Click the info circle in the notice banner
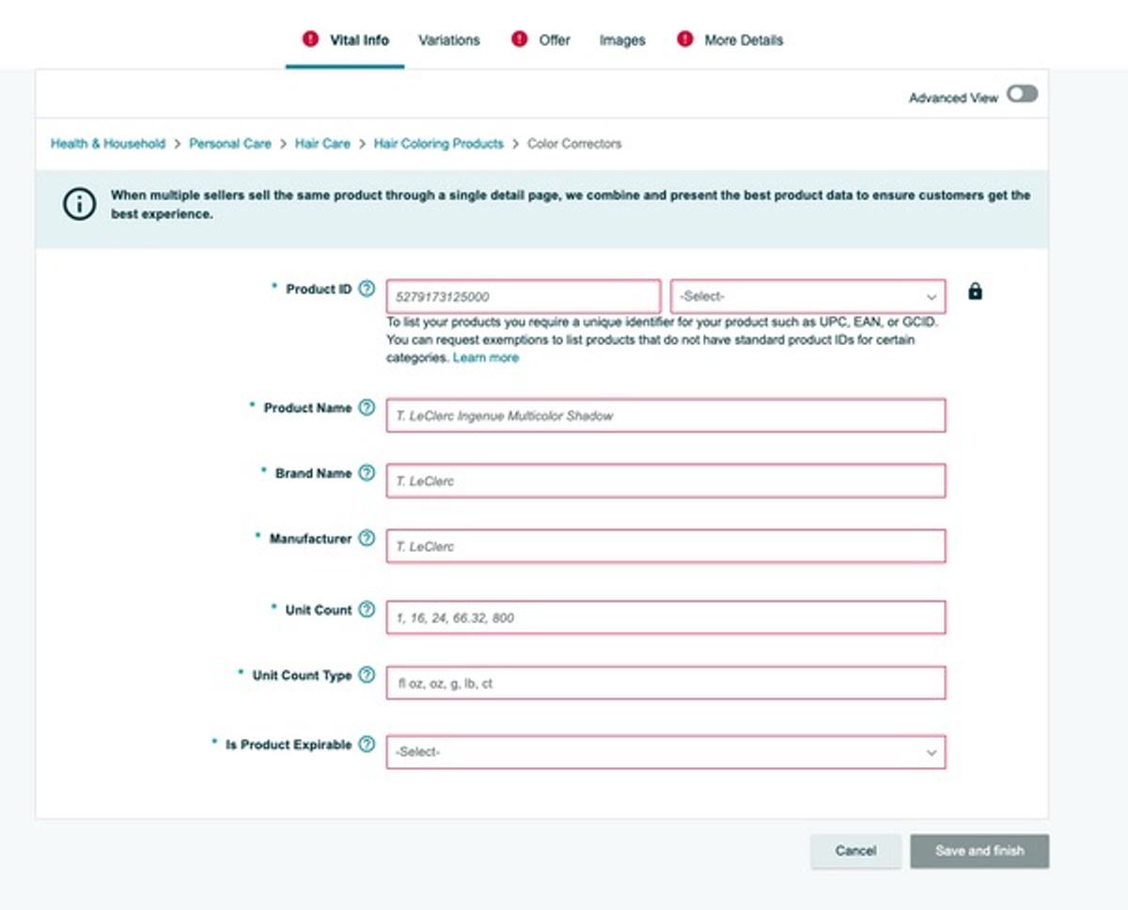 click(81, 203)
